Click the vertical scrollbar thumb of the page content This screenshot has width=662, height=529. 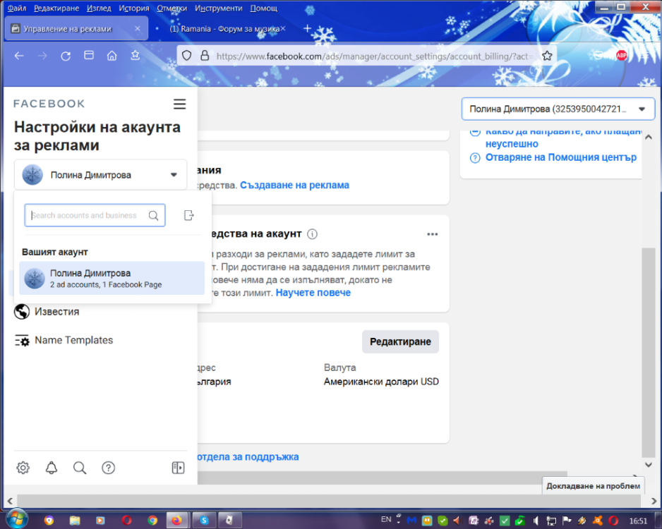[x=648, y=352]
